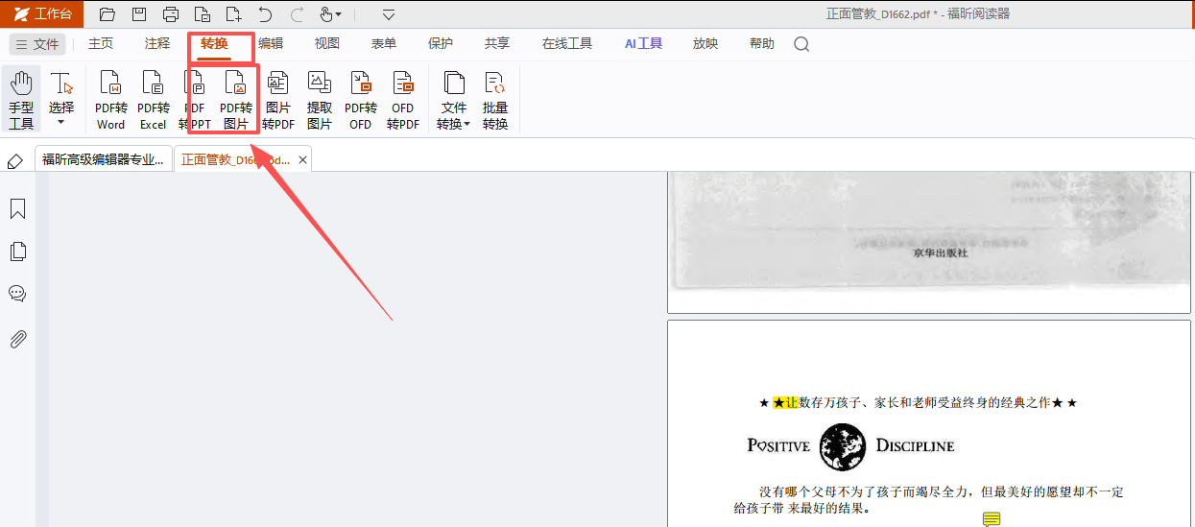The height and width of the screenshot is (527, 1195).
Task: Click the printer icon
Action: [x=171, y=14]
